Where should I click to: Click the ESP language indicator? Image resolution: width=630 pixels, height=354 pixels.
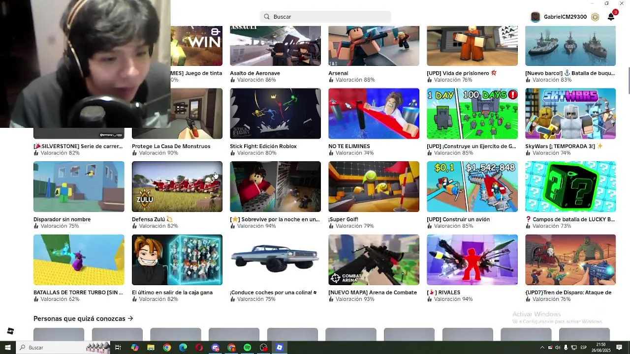pyautogui.click(x=584, y=348)
